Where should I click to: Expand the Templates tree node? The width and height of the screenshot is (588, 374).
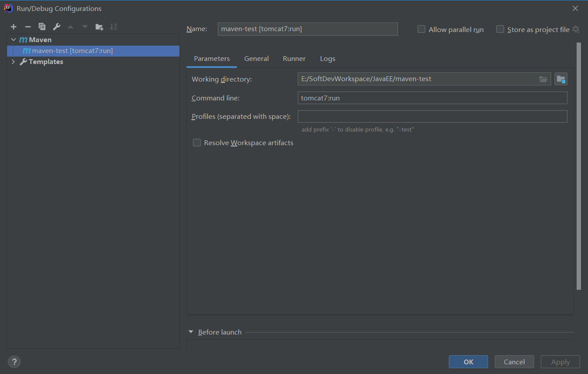(14, 62)
